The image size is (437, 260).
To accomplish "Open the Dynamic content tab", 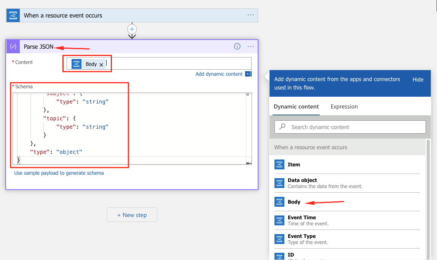I will coord(296,107).
